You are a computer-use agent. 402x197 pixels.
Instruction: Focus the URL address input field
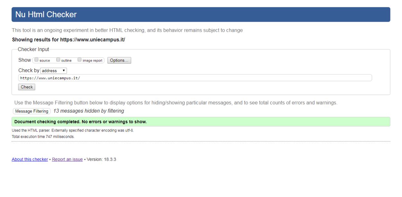tap(195, 78)
